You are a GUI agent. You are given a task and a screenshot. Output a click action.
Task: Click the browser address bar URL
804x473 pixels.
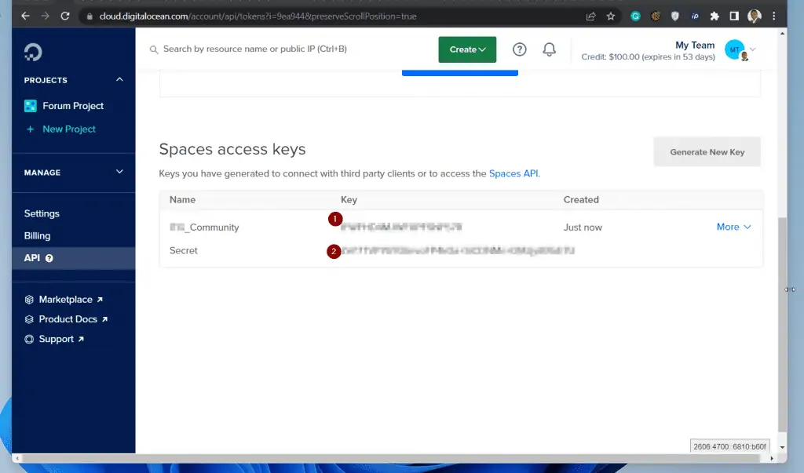(258, 16)
